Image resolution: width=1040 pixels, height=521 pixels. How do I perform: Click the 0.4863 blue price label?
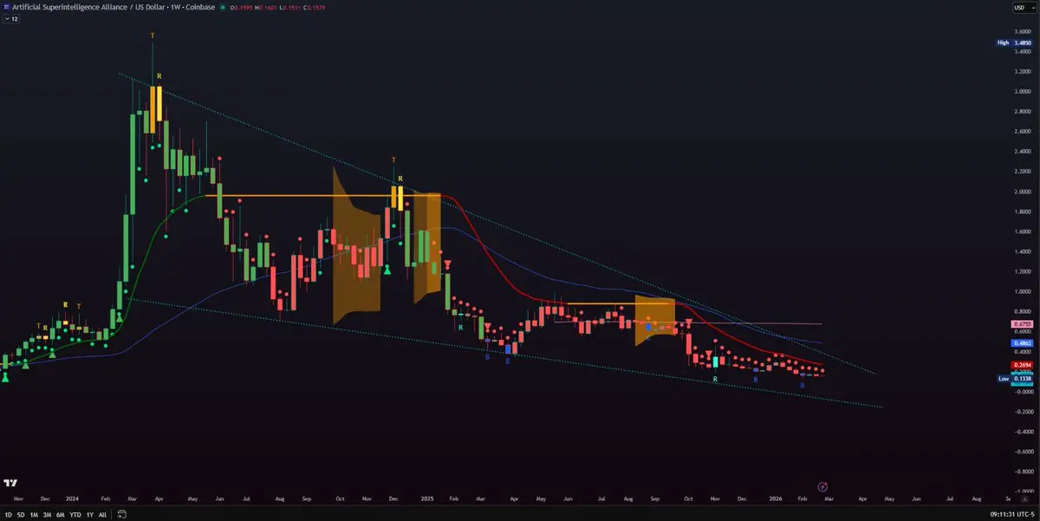coord(1022,343)
